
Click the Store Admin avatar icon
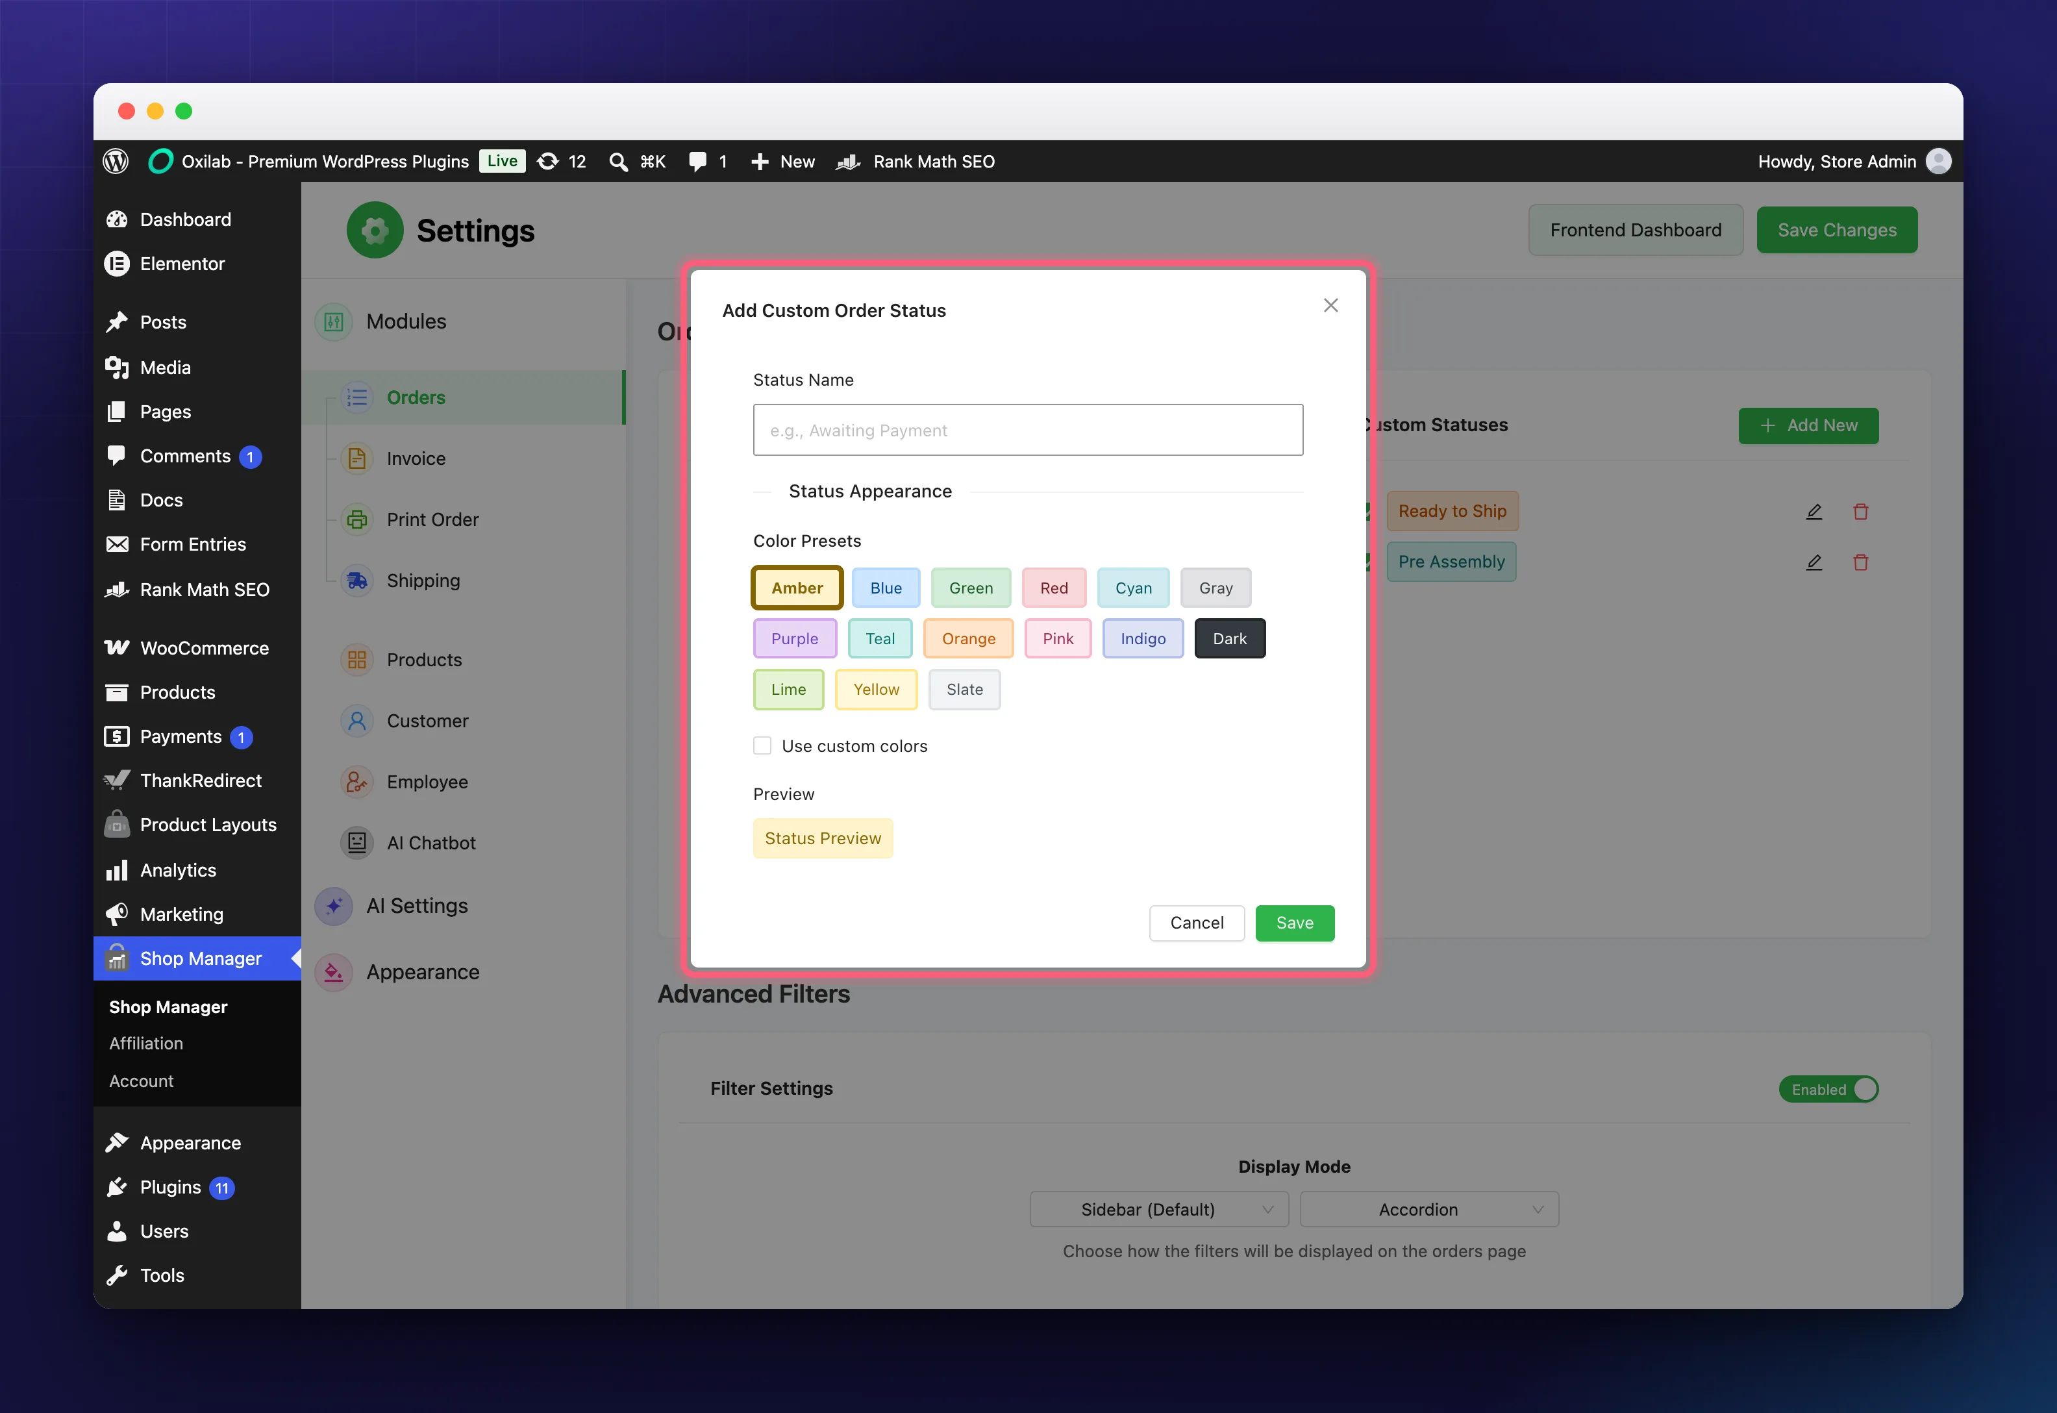[1938, 161]
